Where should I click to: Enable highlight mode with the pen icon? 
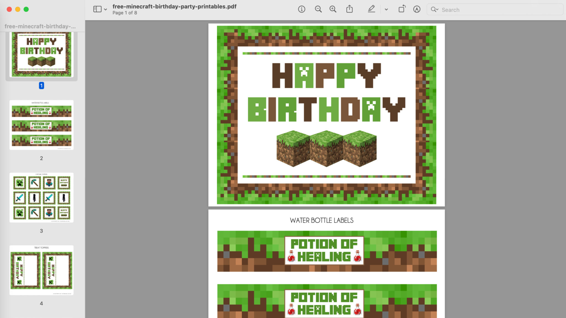[371, 9]
